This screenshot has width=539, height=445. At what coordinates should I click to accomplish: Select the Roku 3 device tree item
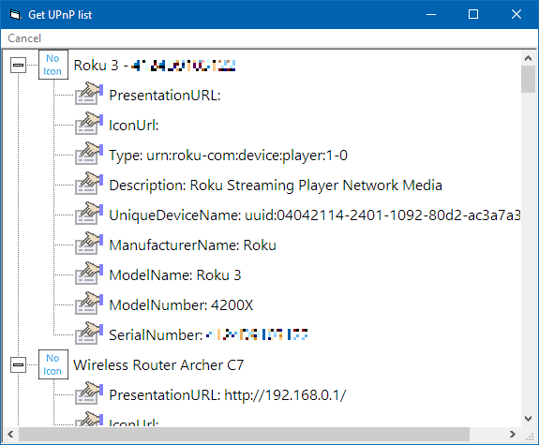coord(155,66)
